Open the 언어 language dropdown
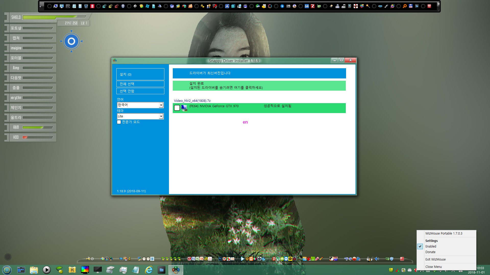 tap(140, 105)
